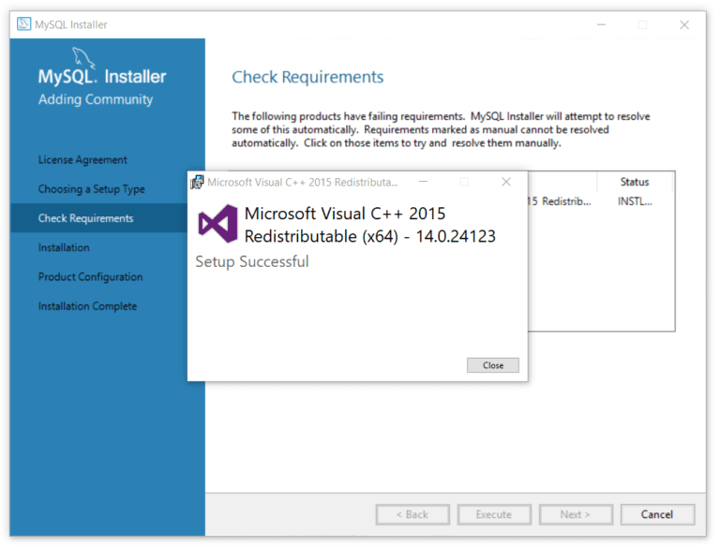
Task: Minimize the Visual C++ Redistributable dialog
Action: (424, 182)
